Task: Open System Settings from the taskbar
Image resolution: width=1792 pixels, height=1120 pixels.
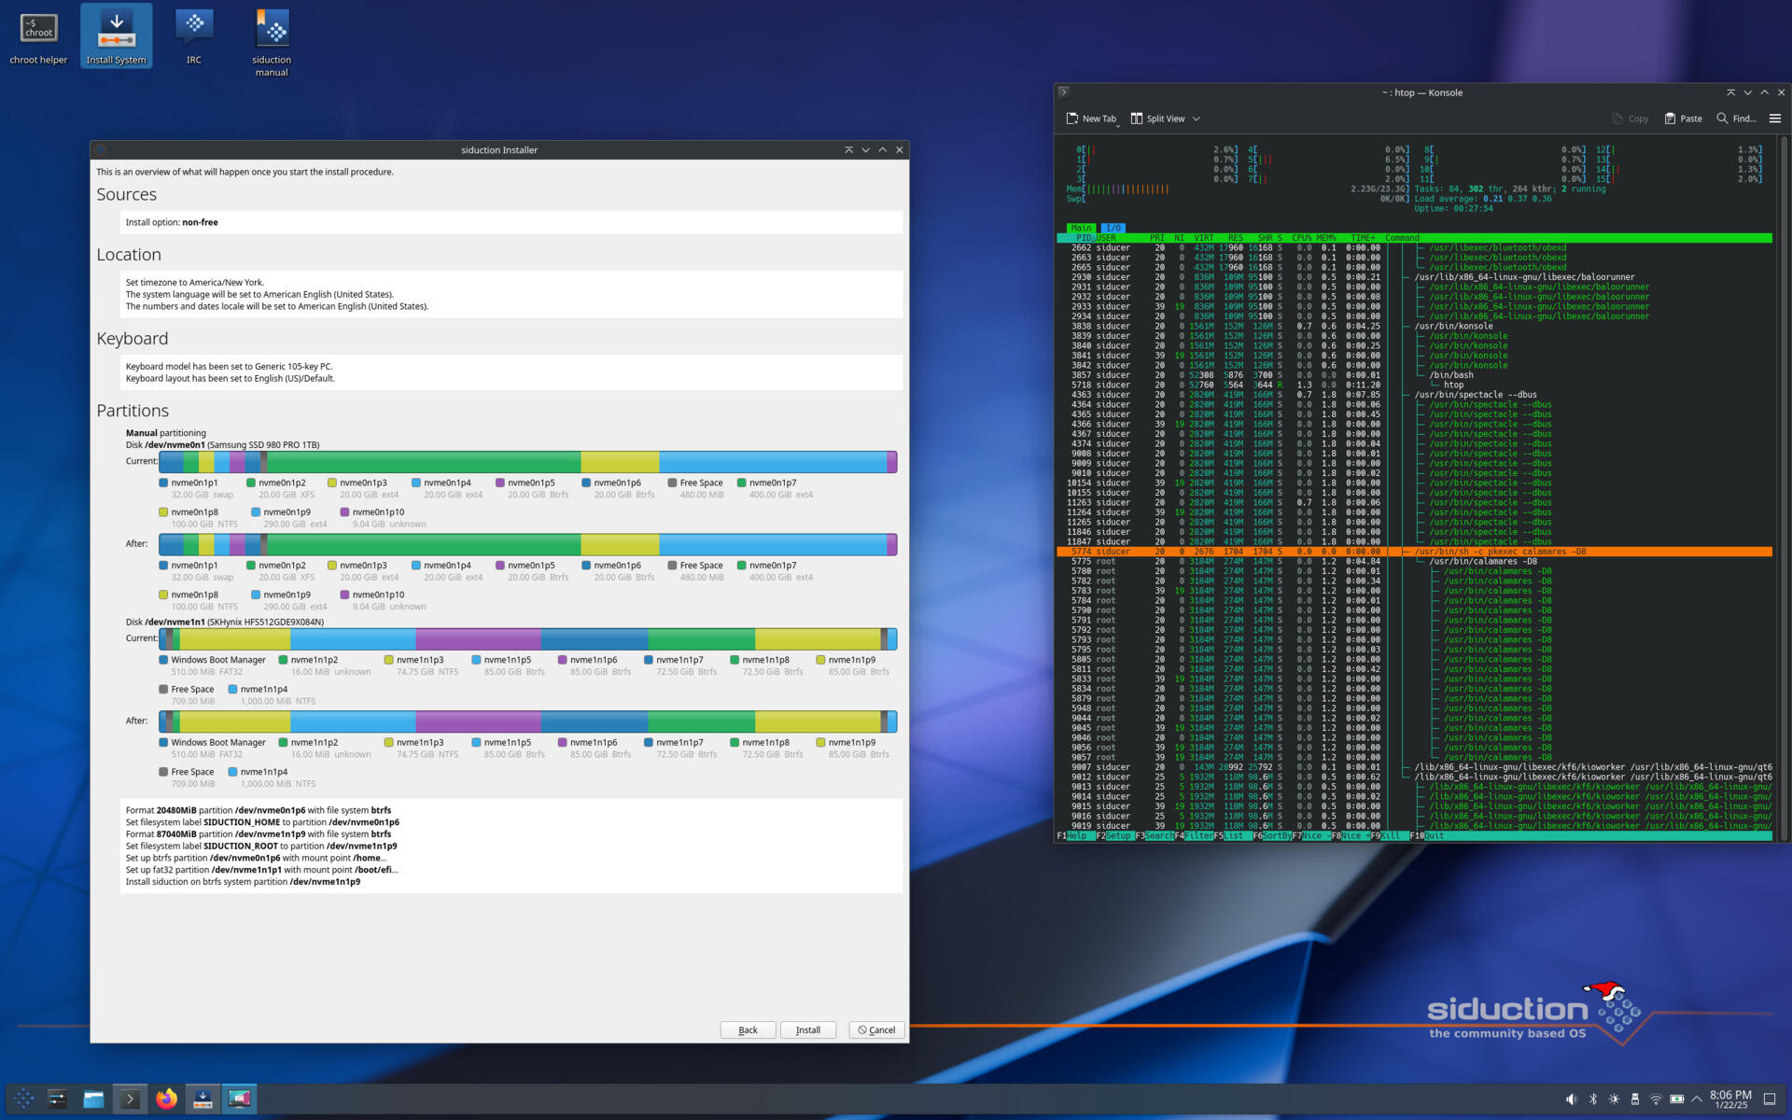Action: [58, 1099]
